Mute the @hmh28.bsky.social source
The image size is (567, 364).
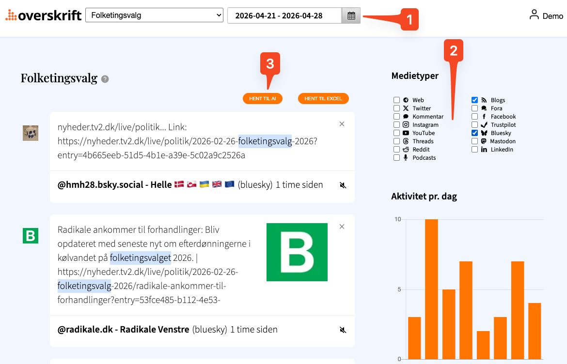(343, 185)
